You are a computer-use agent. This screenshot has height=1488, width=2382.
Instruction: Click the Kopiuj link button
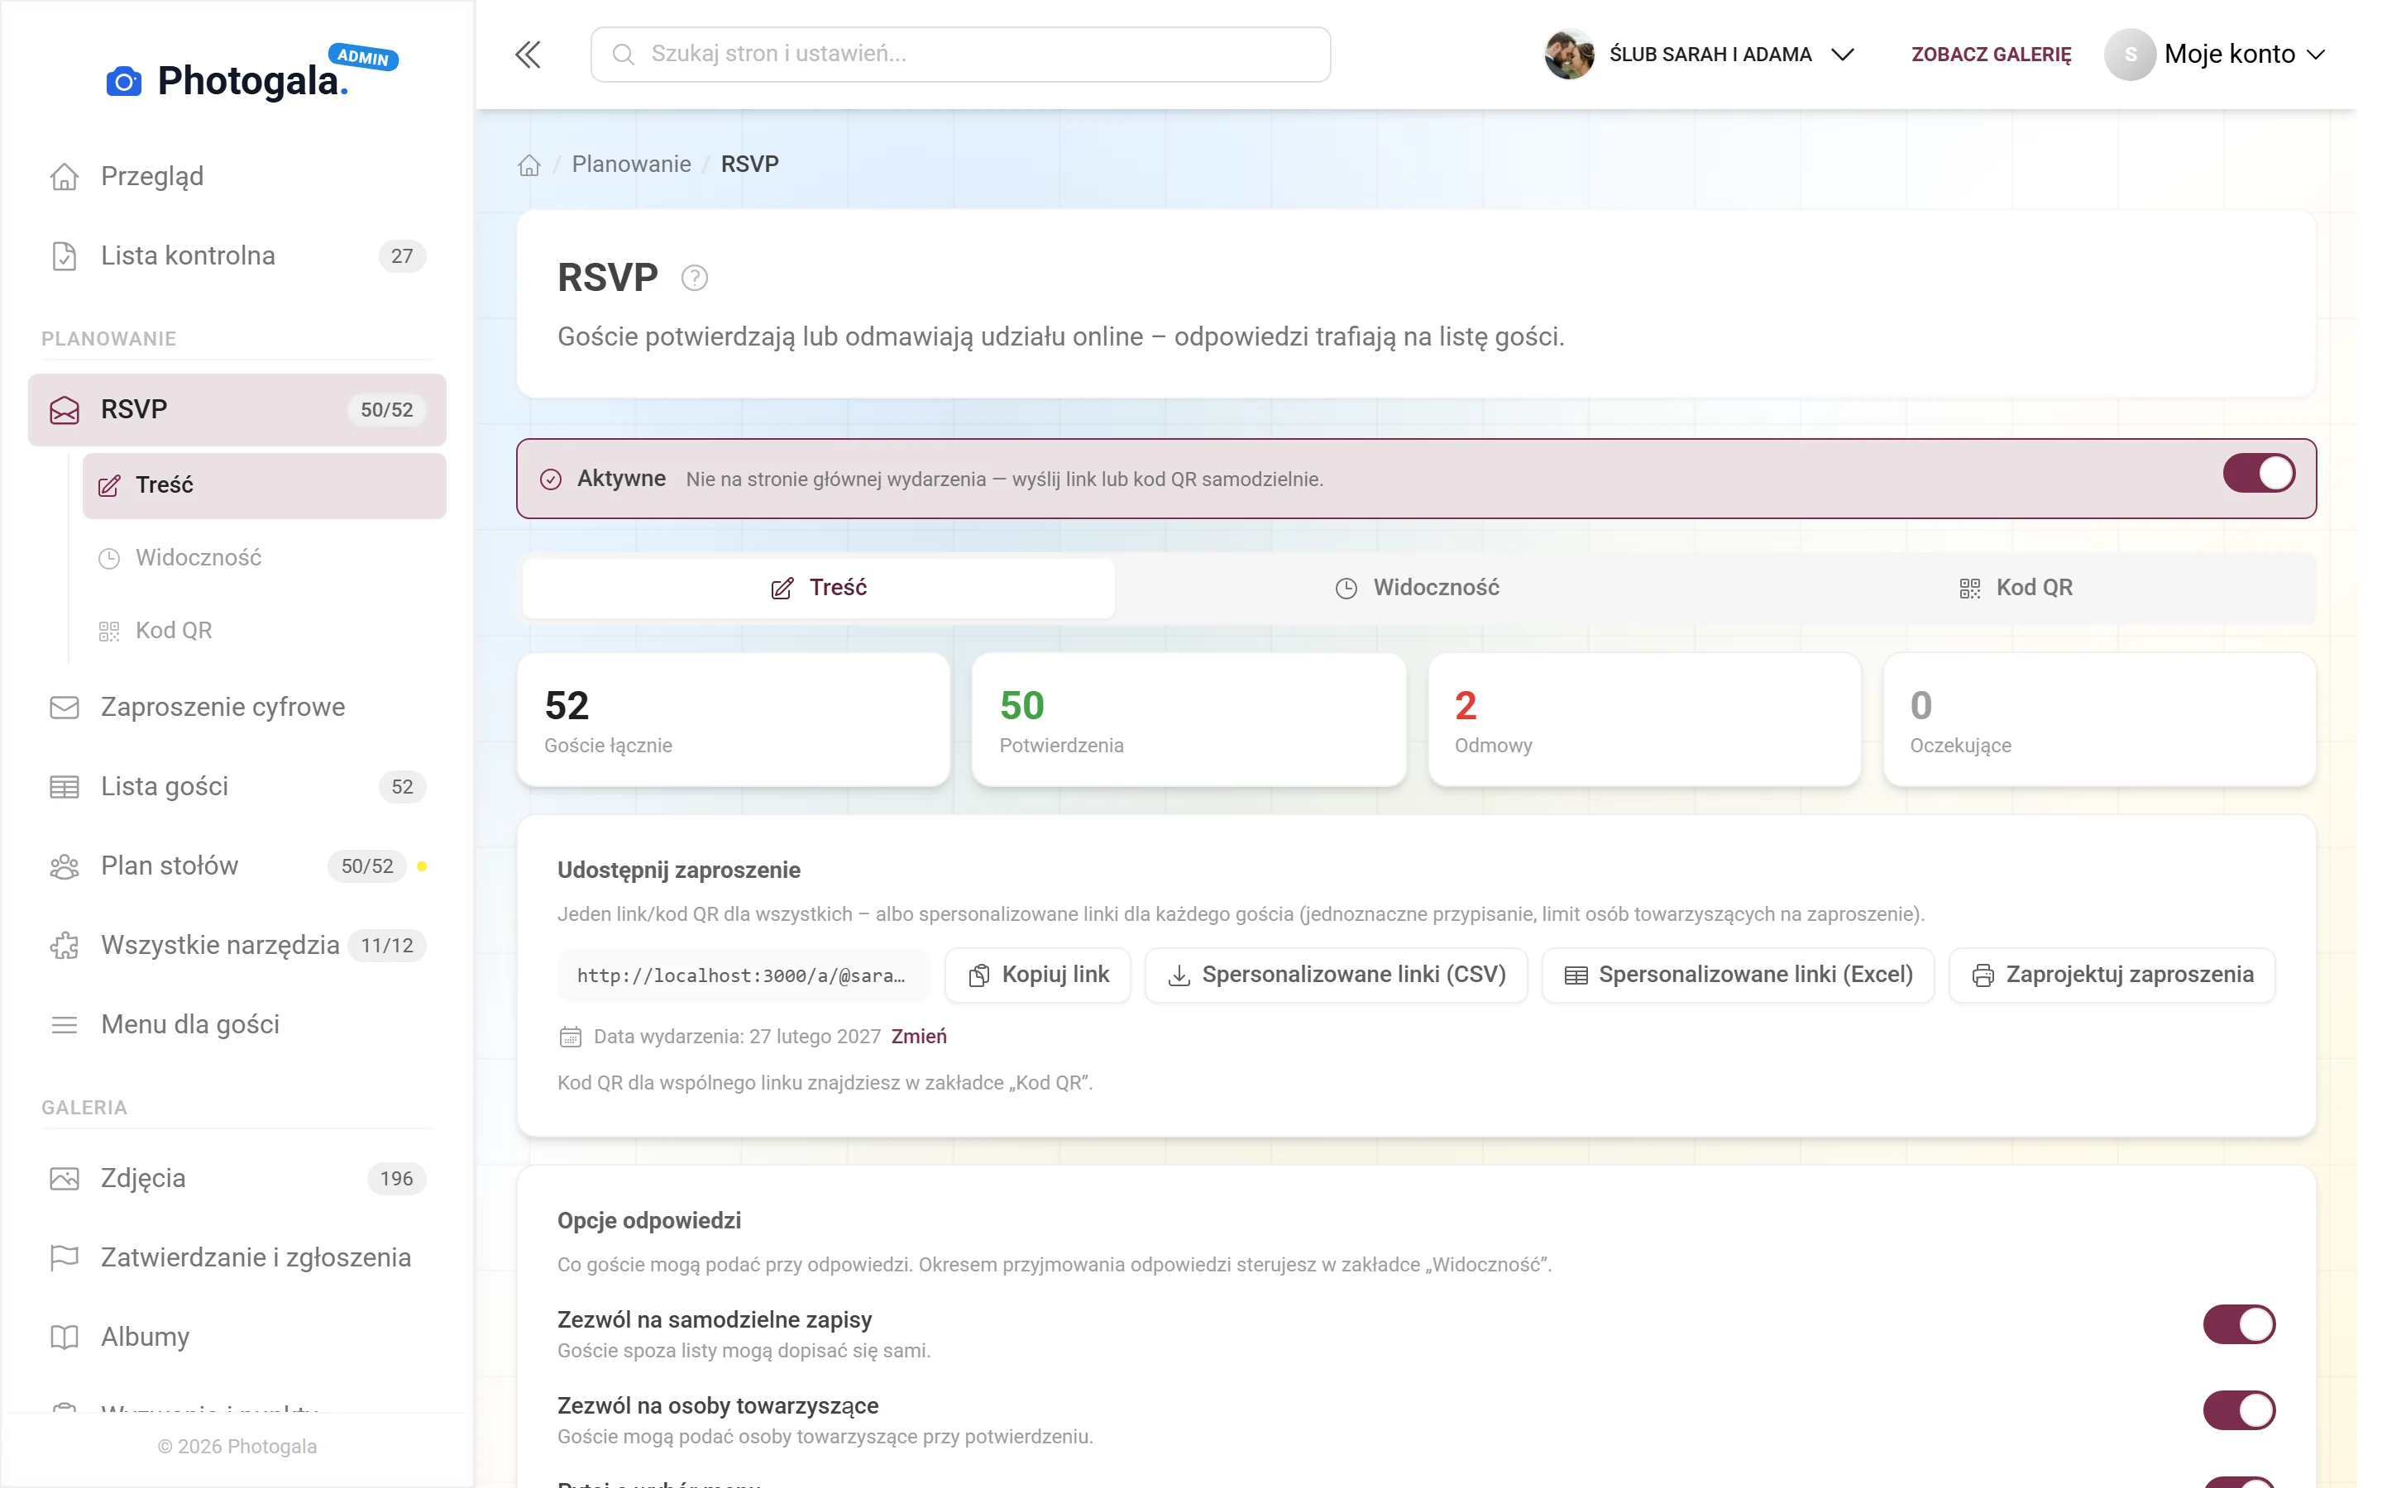[1037, 975]
